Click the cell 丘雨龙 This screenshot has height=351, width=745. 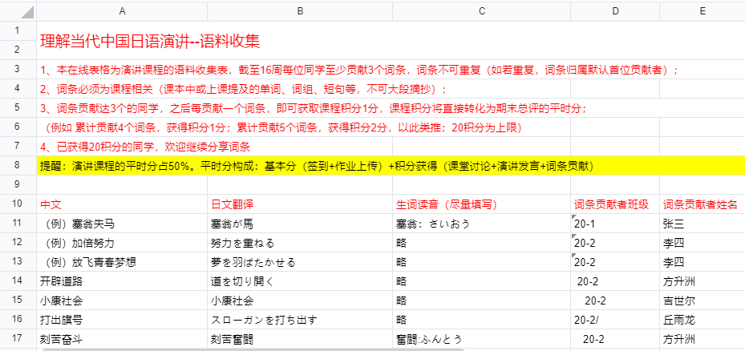tap(702, 320)
